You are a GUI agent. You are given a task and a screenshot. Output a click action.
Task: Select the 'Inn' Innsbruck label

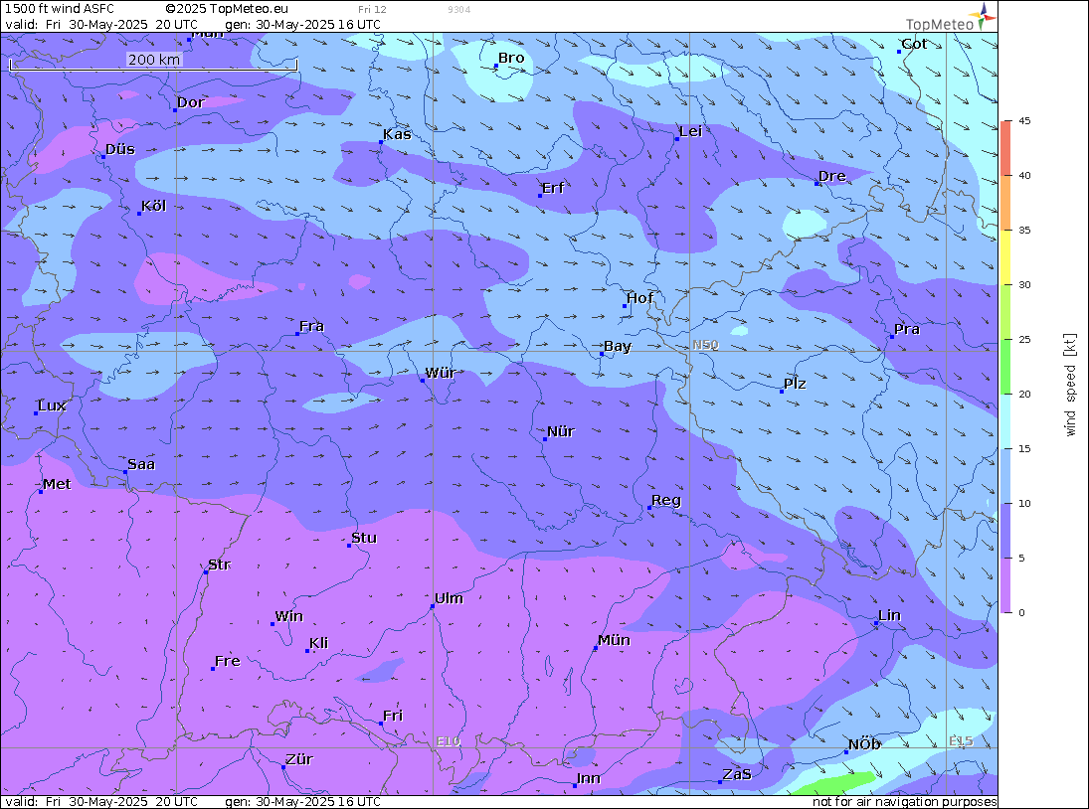pos(588,778)
